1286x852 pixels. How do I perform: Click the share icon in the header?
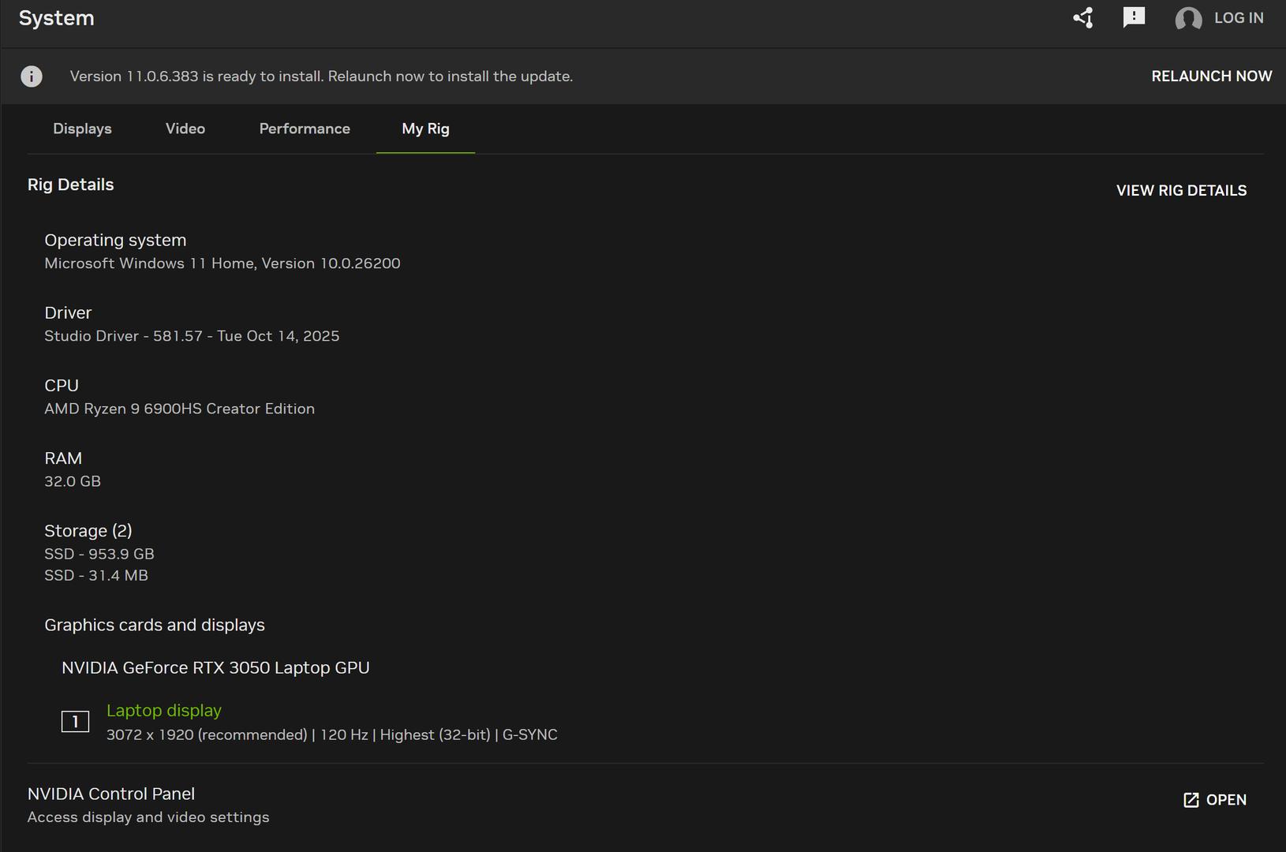[1083, 18]
